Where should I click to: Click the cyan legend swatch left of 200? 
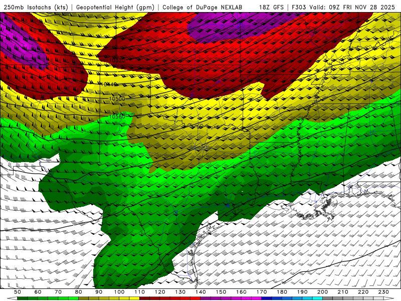tap(318, 298)
